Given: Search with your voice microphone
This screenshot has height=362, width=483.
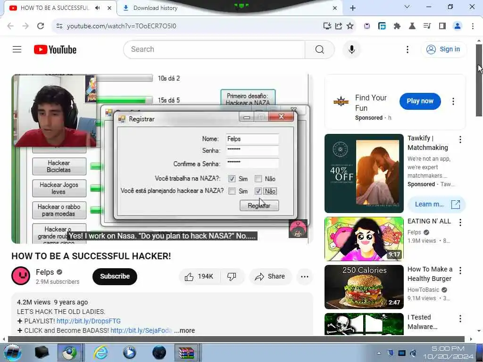Looking at the screenshot, I should (351, 49).
